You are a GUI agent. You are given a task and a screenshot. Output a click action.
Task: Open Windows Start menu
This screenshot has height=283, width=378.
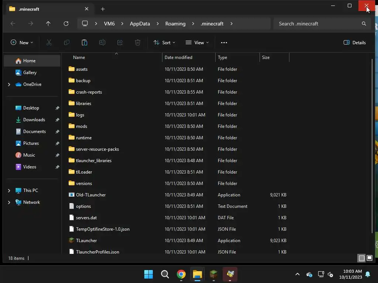click(x=148, y=274)
